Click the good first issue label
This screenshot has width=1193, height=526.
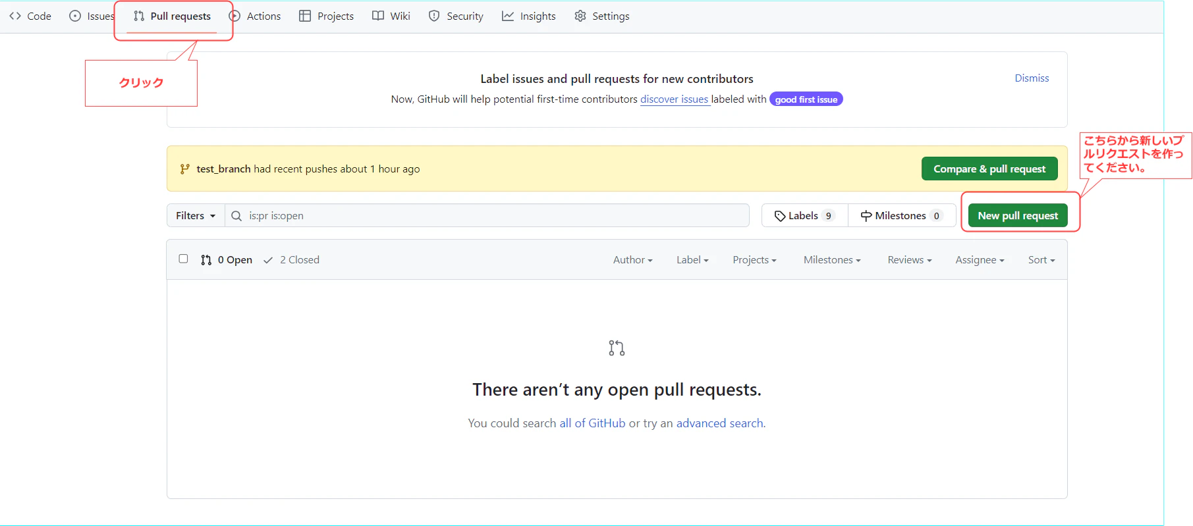coord(806,99)
